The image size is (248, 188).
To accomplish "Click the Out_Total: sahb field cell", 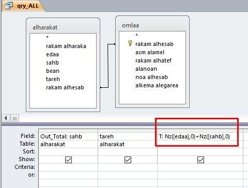I will 68,136.
